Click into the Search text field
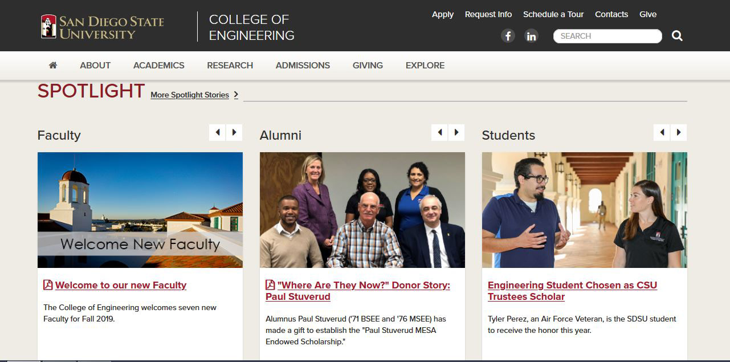 tap(607, 36)
